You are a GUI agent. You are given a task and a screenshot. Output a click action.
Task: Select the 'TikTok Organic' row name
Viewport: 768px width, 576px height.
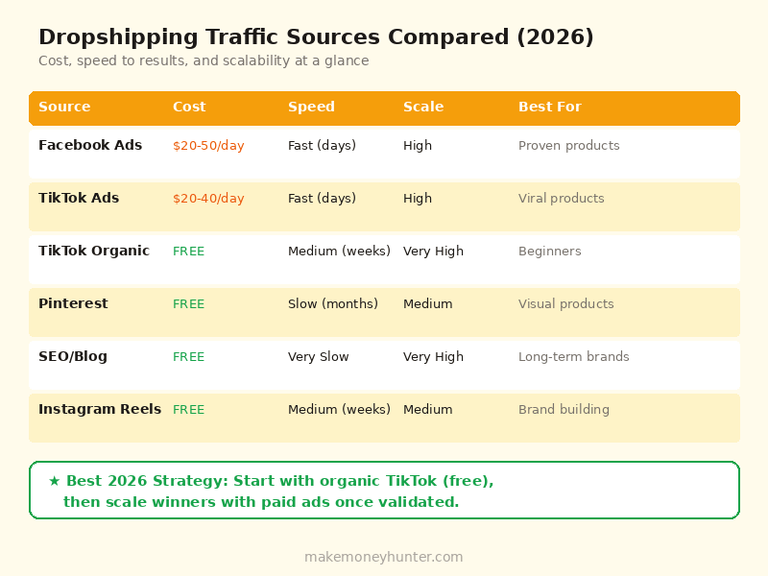(x=94, y=251)
